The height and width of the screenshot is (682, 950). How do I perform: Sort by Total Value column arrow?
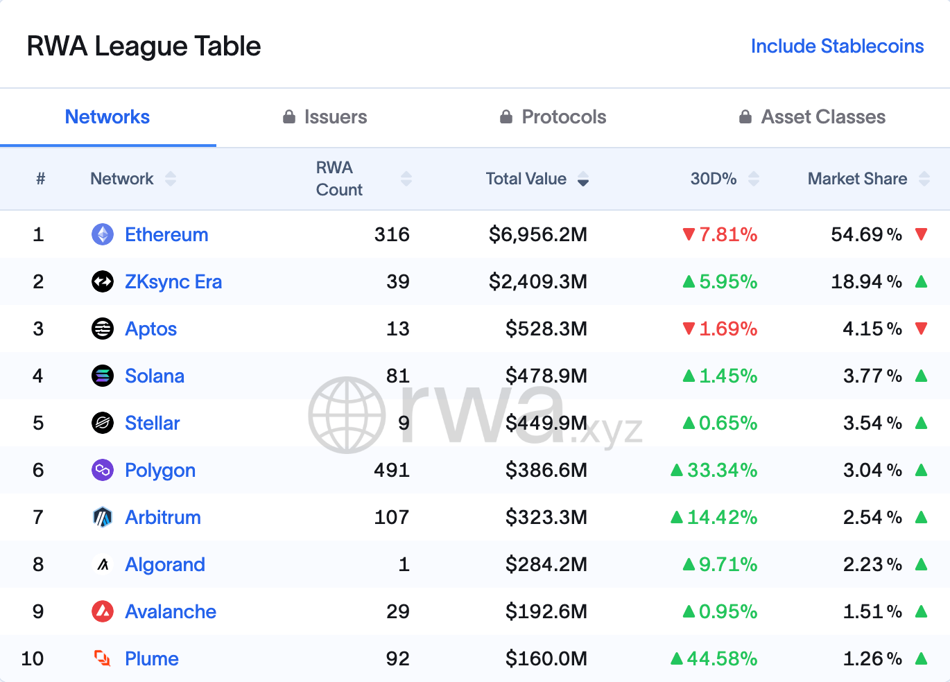[583, 180]
